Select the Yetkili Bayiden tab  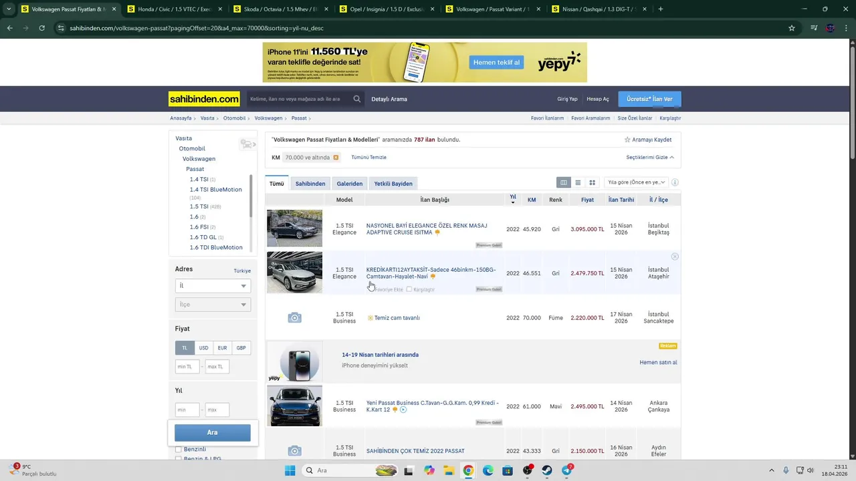(393, 184)
